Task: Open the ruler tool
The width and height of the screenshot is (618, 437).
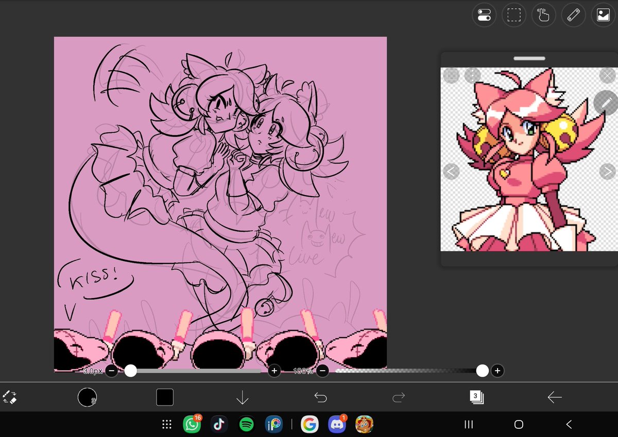Action: [573, 15]
